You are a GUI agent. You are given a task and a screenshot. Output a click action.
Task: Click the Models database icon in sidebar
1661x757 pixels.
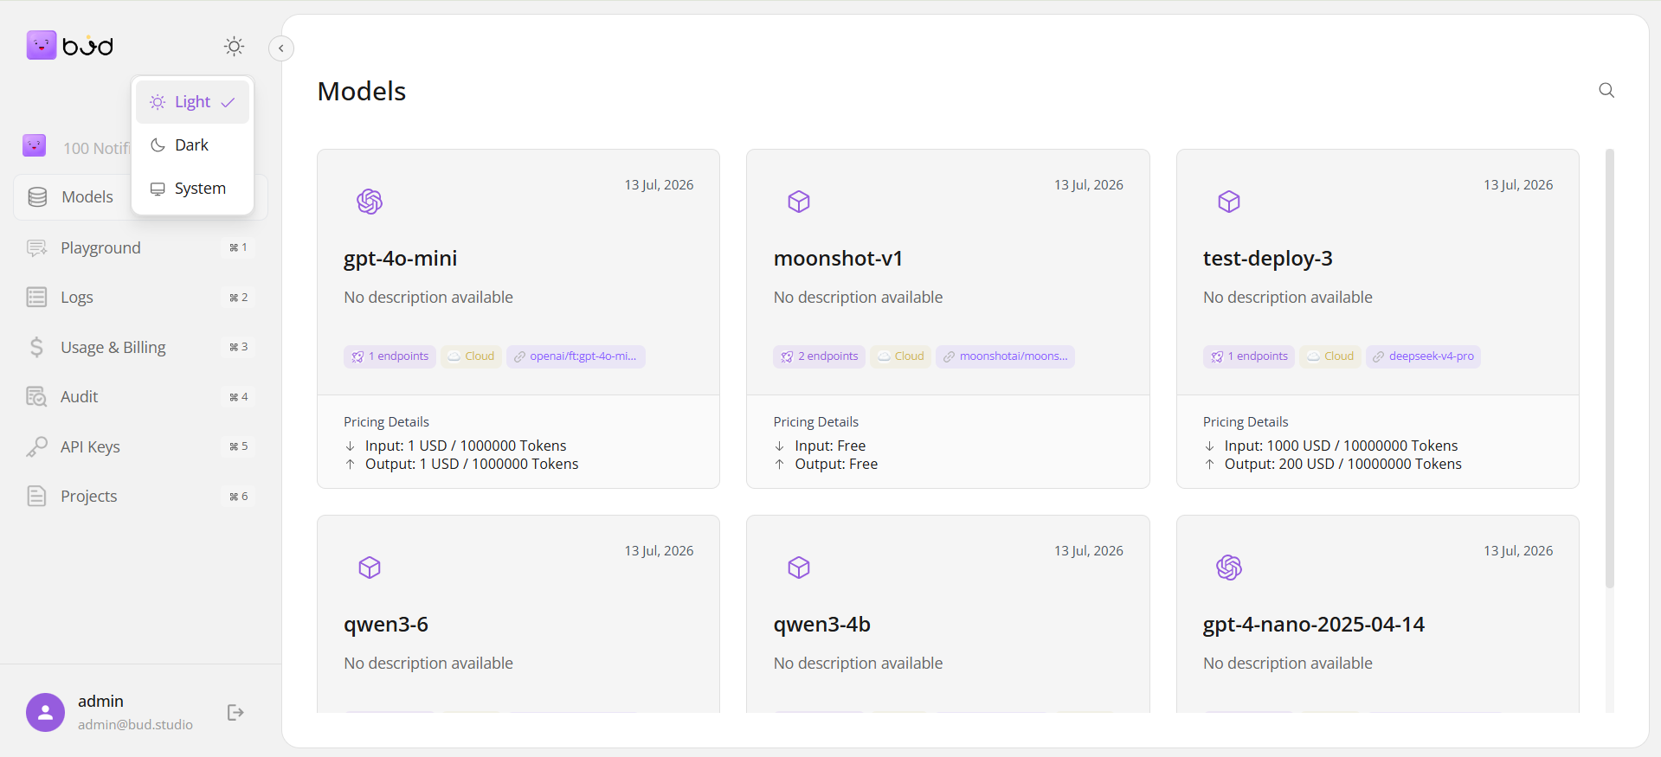point(37,197)
